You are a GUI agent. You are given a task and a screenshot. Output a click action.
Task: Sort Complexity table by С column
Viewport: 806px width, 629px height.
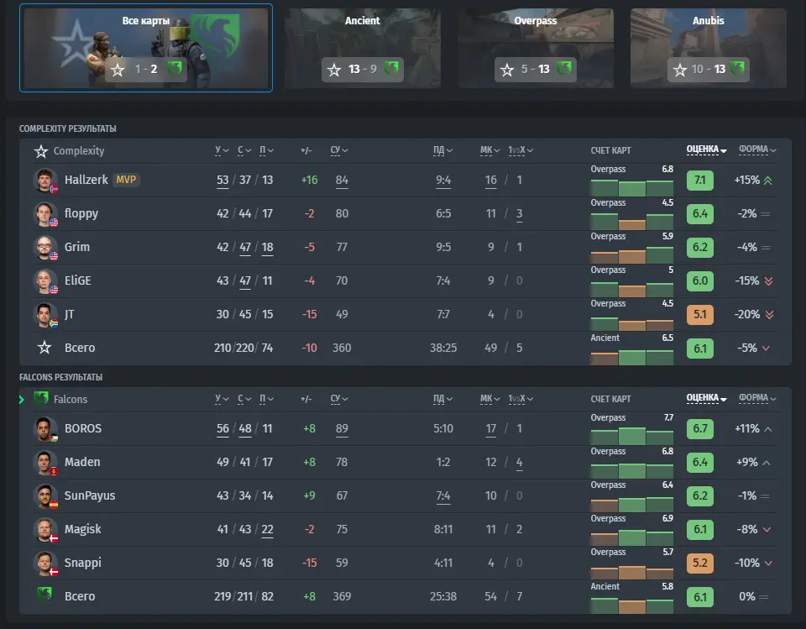pyautogui.click(x=244, y=150)
